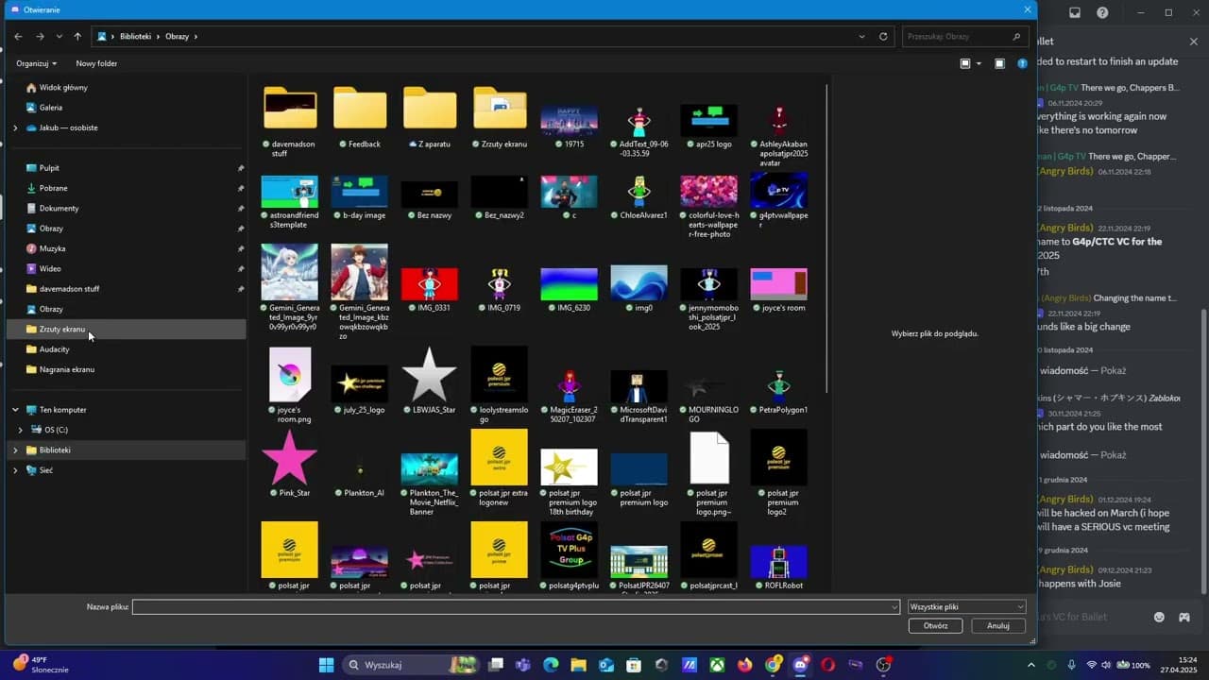Click the Discord help question mark icon
The height and width of the screenshot is (680, 1209).
1102,12
